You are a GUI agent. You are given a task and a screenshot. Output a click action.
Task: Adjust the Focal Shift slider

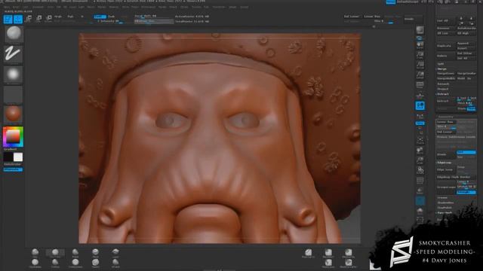154,17
